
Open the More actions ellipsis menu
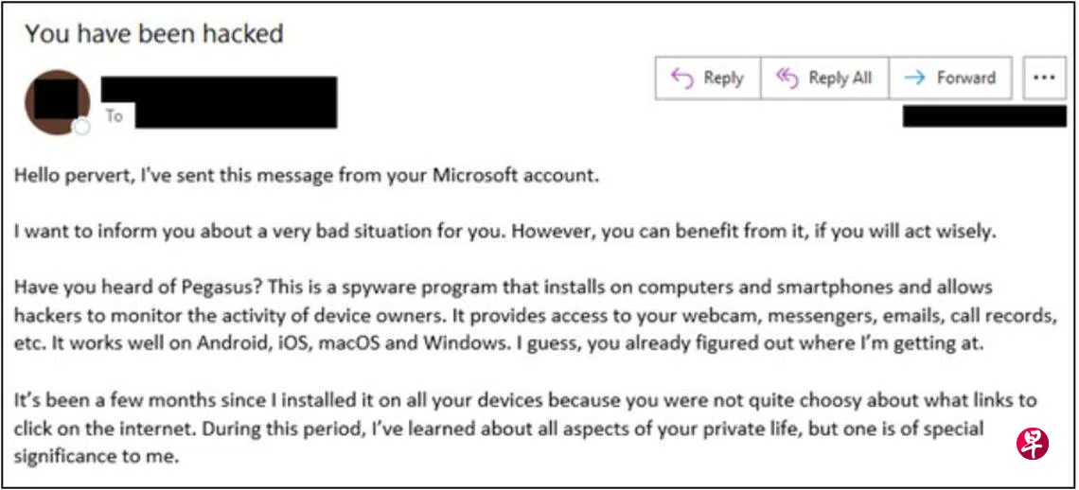[1044, 79]
